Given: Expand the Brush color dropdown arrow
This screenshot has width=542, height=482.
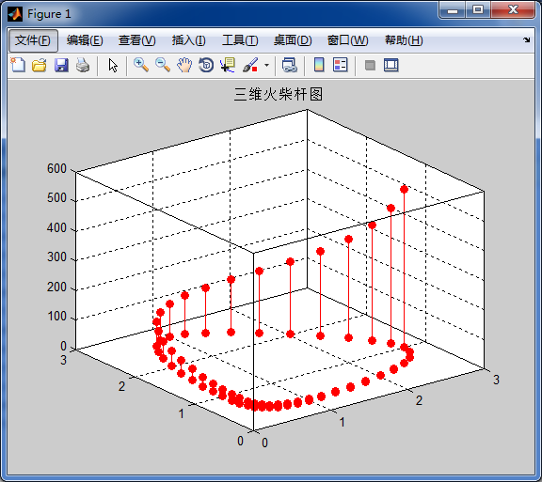Looking at the screenshot, I should (266, 65).
